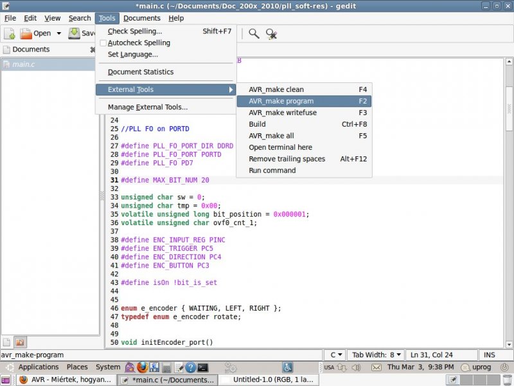Click the Find magnifier icon

click(x=254, y=33)
